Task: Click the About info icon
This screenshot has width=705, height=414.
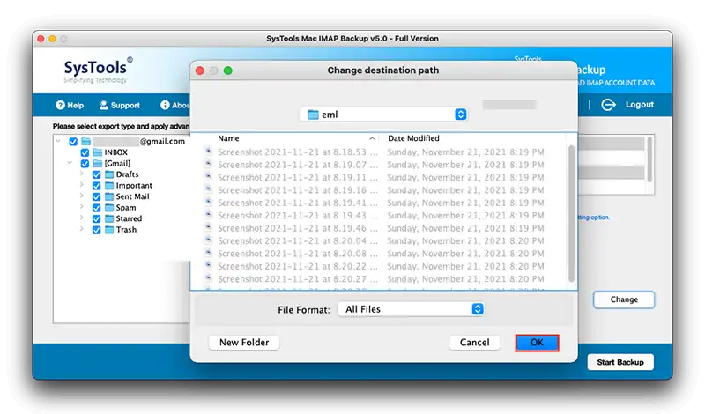Action: pyautogui.click(x=165, y=105)
